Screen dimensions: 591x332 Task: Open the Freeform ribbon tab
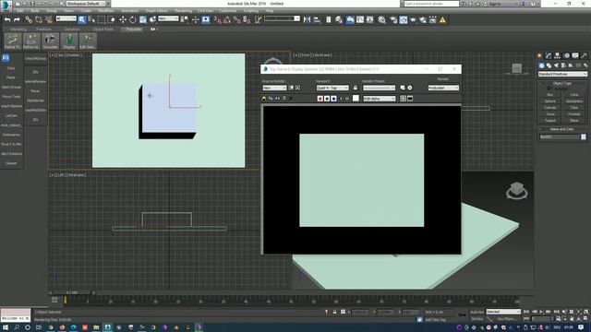coord(43,29)
